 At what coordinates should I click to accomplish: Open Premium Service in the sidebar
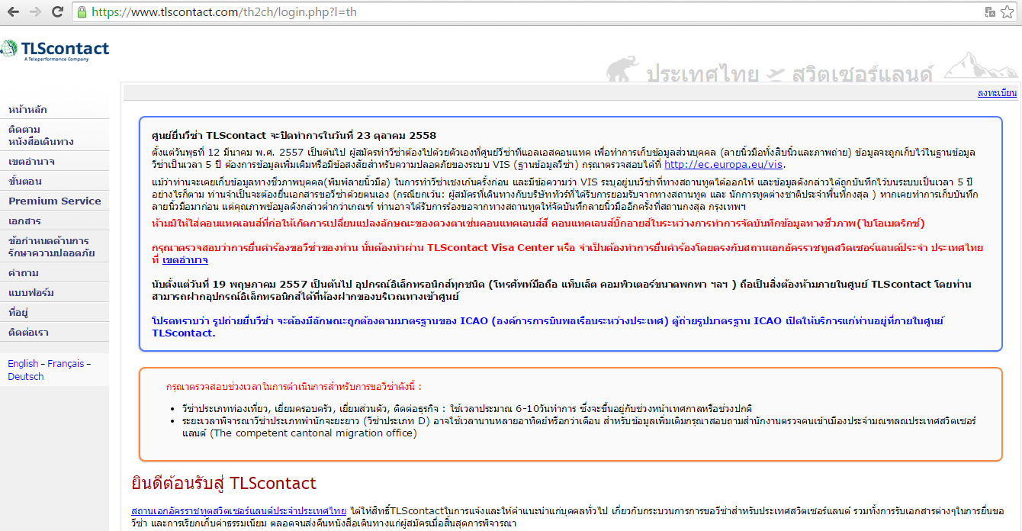point(55,201)
